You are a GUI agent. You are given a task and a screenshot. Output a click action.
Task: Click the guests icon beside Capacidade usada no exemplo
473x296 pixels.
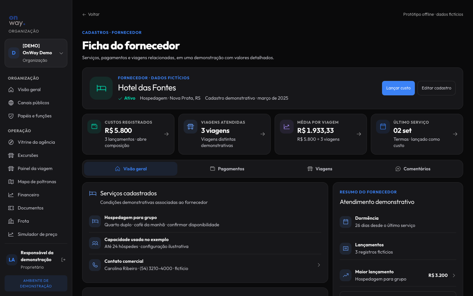[95, 243]
